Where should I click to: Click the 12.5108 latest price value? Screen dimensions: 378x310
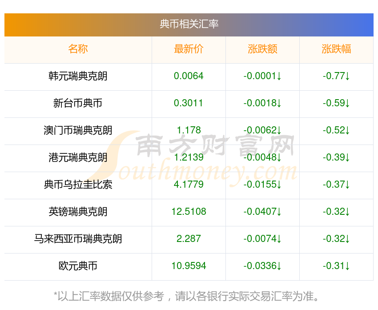tap(189, 212)
